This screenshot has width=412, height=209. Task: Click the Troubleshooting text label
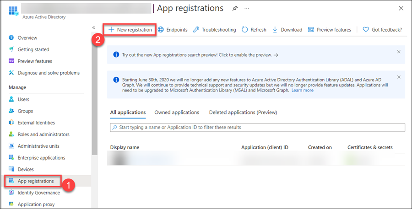219,30
